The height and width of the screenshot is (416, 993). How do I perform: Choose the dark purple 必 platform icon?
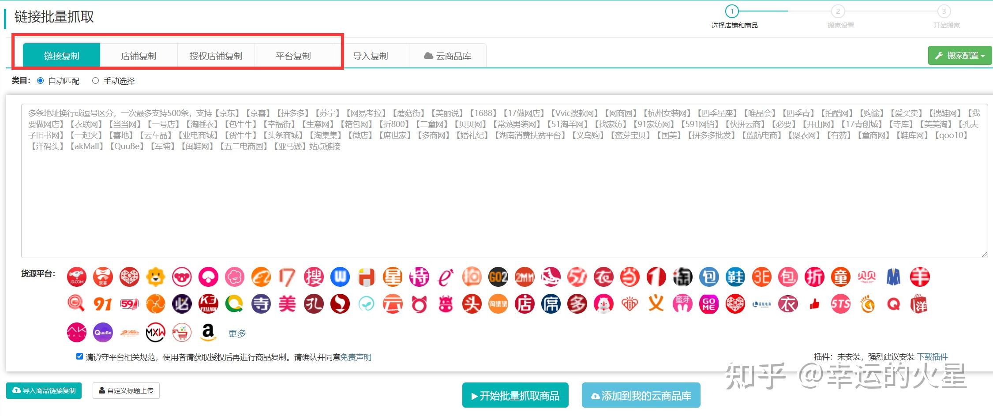click(182, 304)
